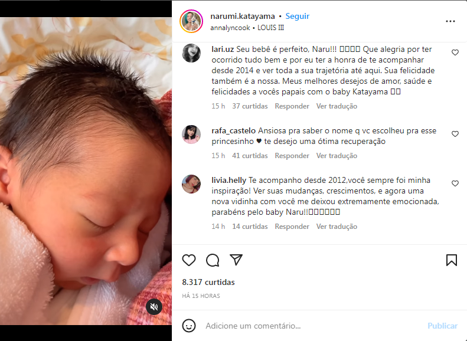Like rafa_castelo's comment heart

point(455,134)
